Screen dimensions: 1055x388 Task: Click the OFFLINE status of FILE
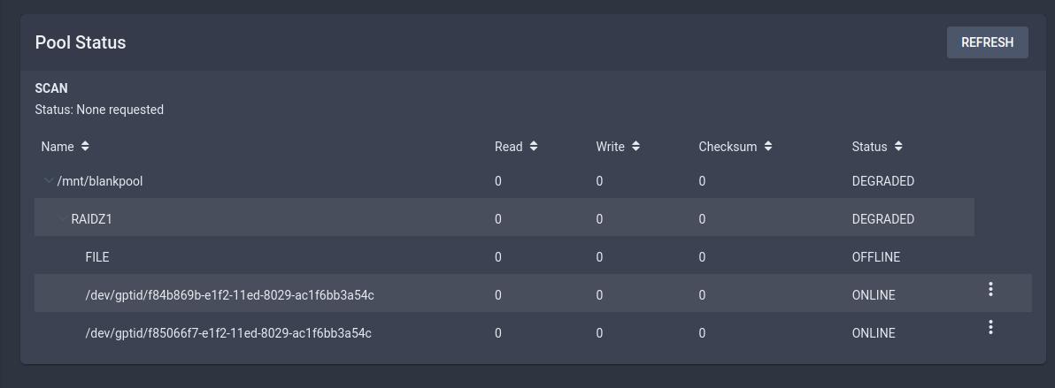(875, 257)
